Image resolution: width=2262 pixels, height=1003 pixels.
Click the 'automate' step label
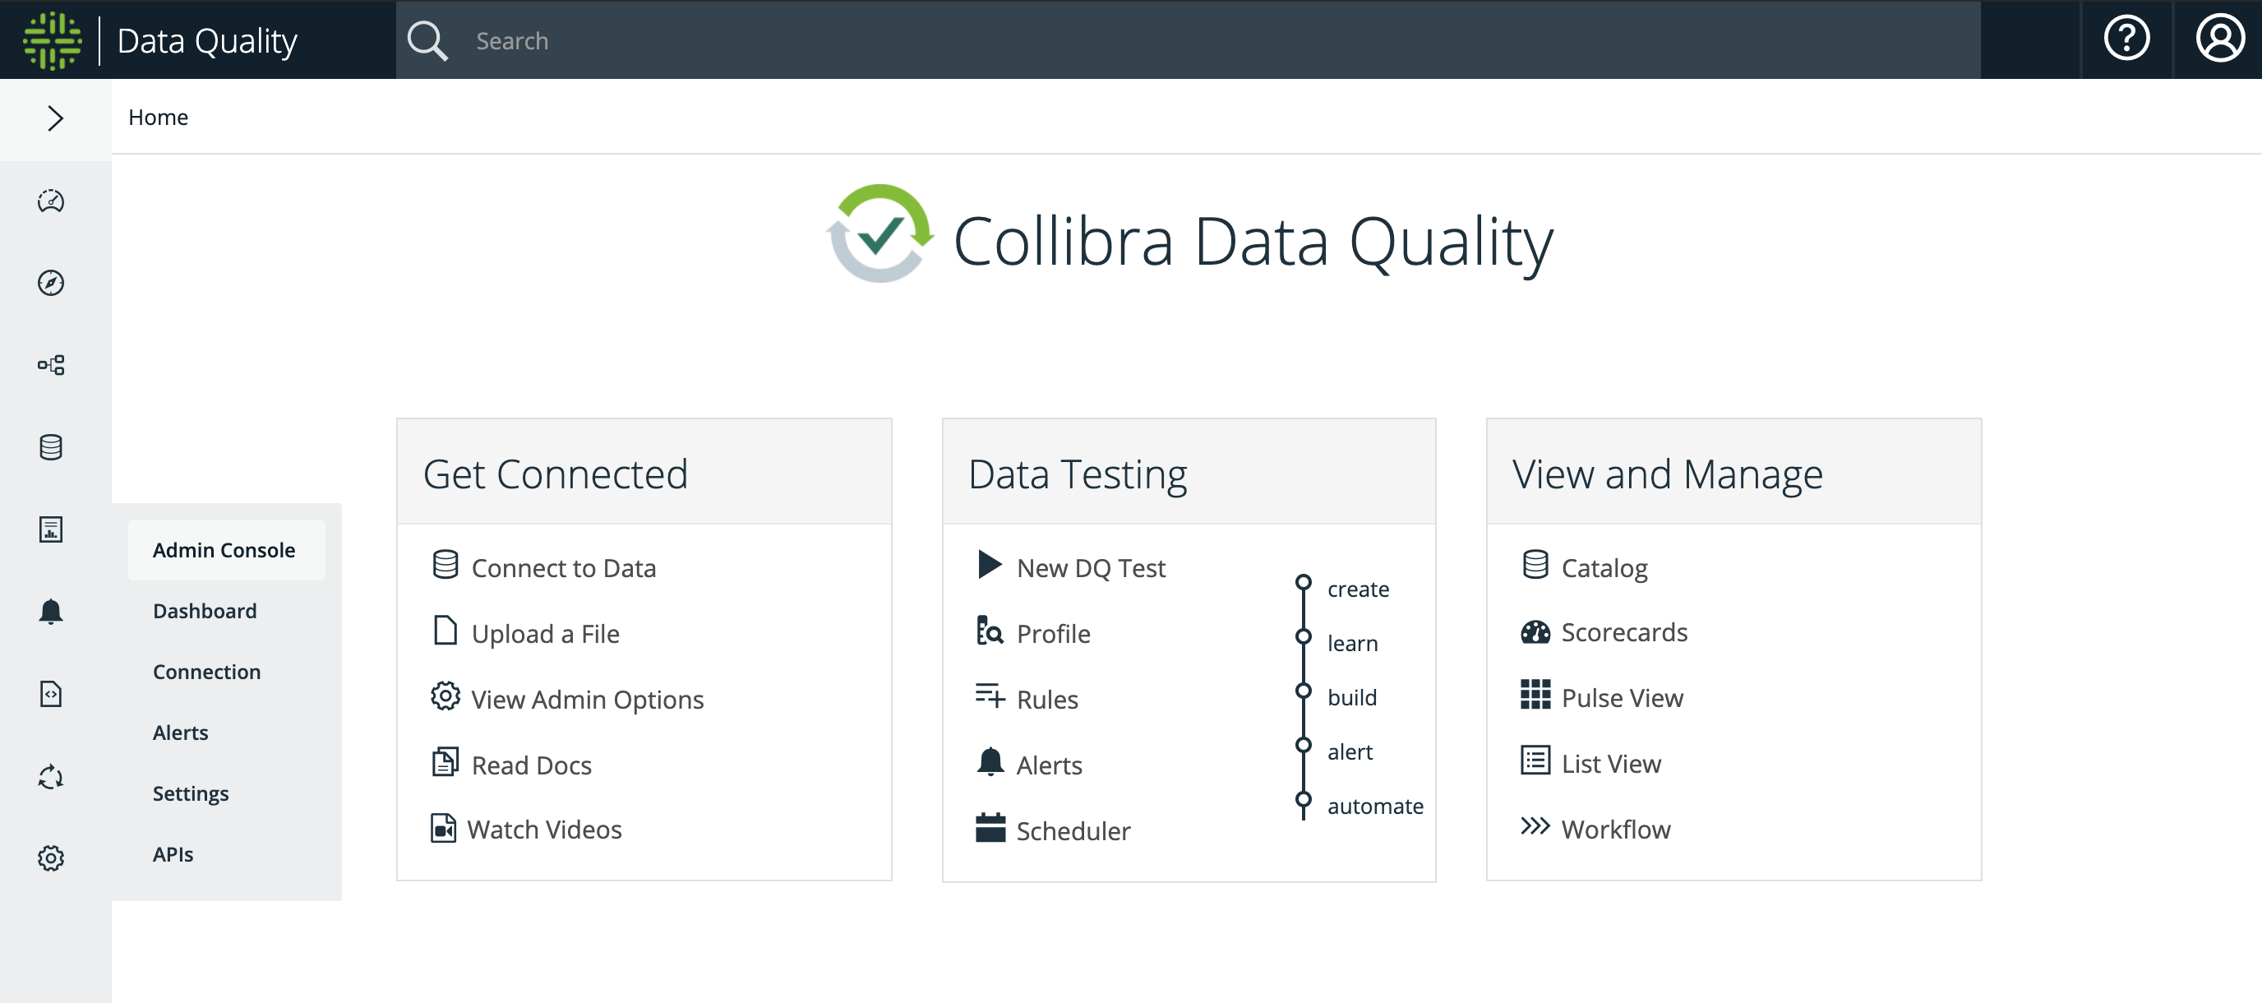click(x=1375, y=806)
